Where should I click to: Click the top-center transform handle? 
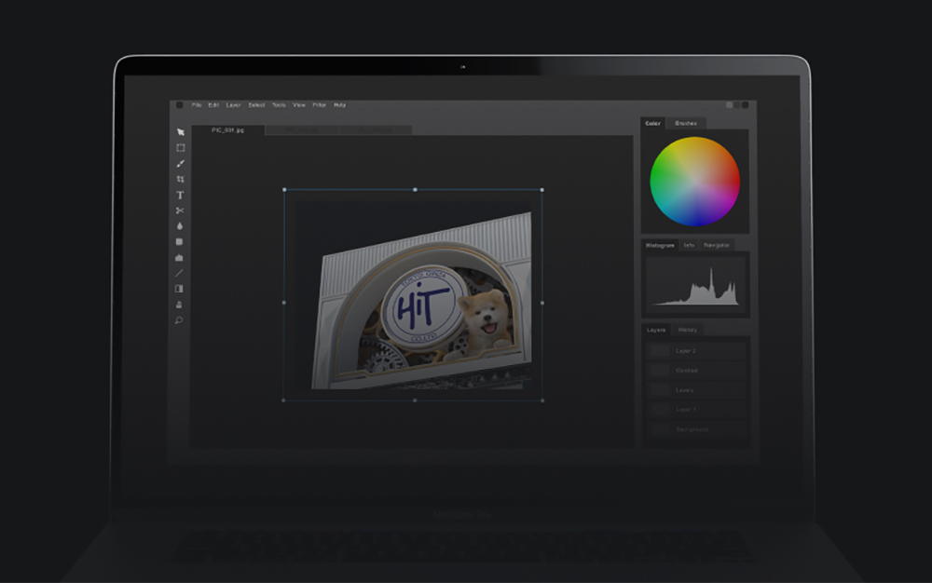(415, 189)
